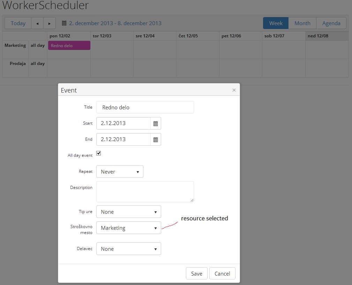
Task: Save the event
Action: tap(197, 273)
